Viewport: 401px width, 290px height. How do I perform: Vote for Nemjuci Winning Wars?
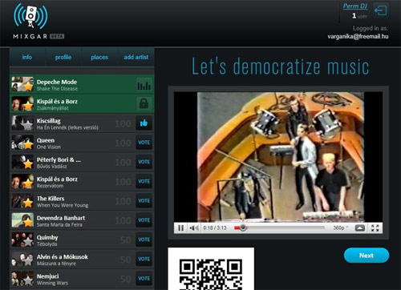(144, 279)
